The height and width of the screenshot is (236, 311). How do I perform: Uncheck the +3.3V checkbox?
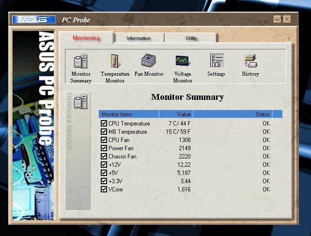point(104,181)
